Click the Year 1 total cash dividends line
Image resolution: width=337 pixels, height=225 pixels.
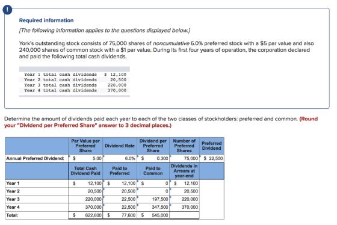tap(75, 75)
